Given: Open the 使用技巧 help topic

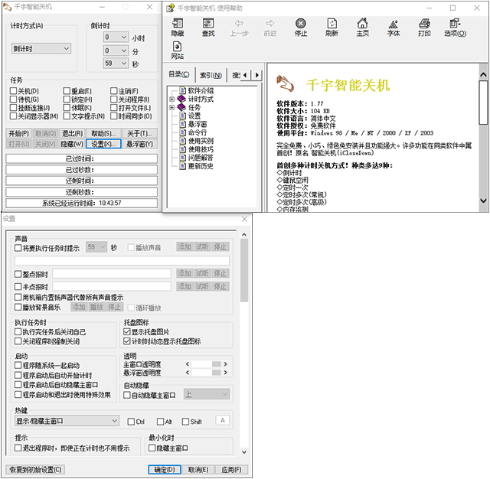Looking at the screenshot, I should click(201, 149).
